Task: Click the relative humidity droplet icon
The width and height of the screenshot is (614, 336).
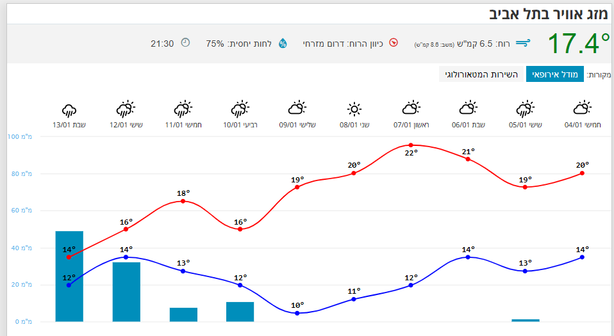Action: coord(283,44)
